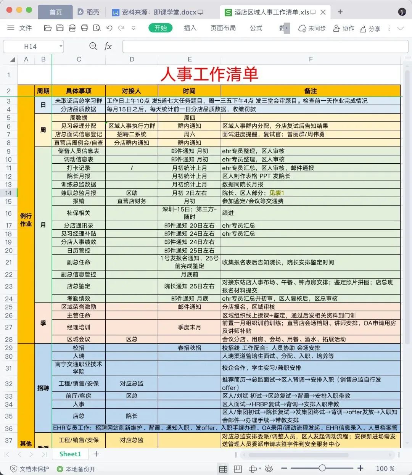Click the Redo arrow

(x=121, y=28)
